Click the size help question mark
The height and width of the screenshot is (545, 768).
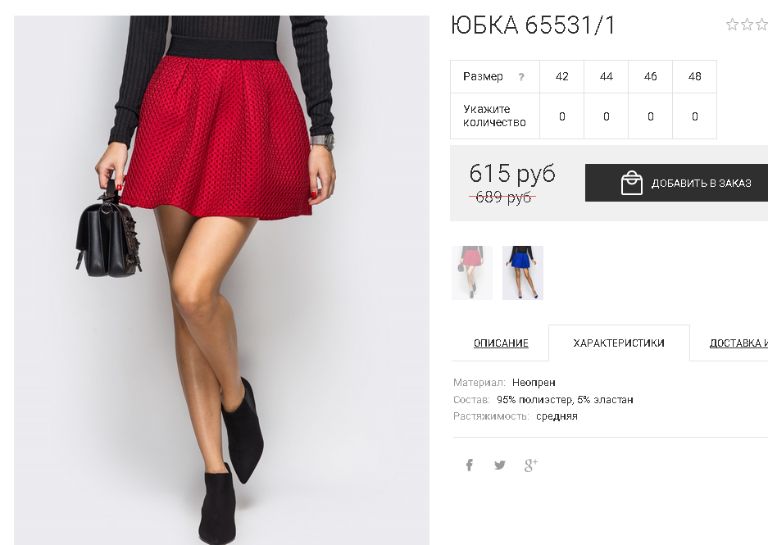coord(521,77)
